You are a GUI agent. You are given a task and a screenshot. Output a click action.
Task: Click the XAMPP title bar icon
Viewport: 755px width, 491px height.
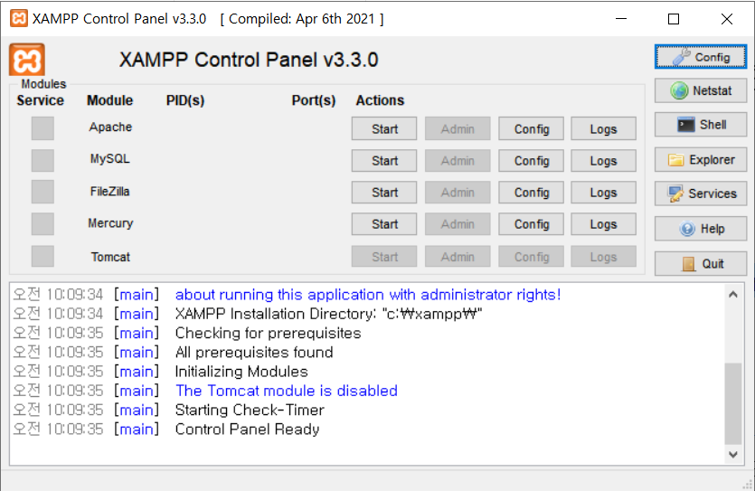(19, 18)
